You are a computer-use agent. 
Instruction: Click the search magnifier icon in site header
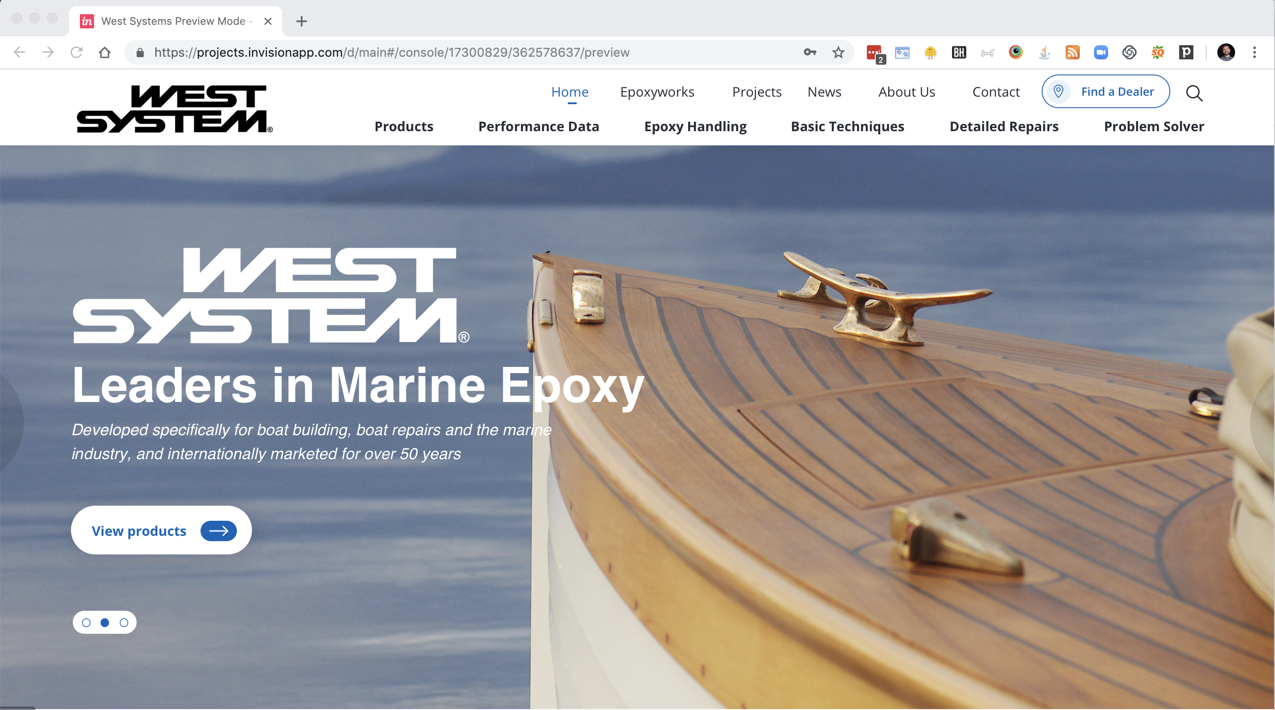coord(1194,93)
